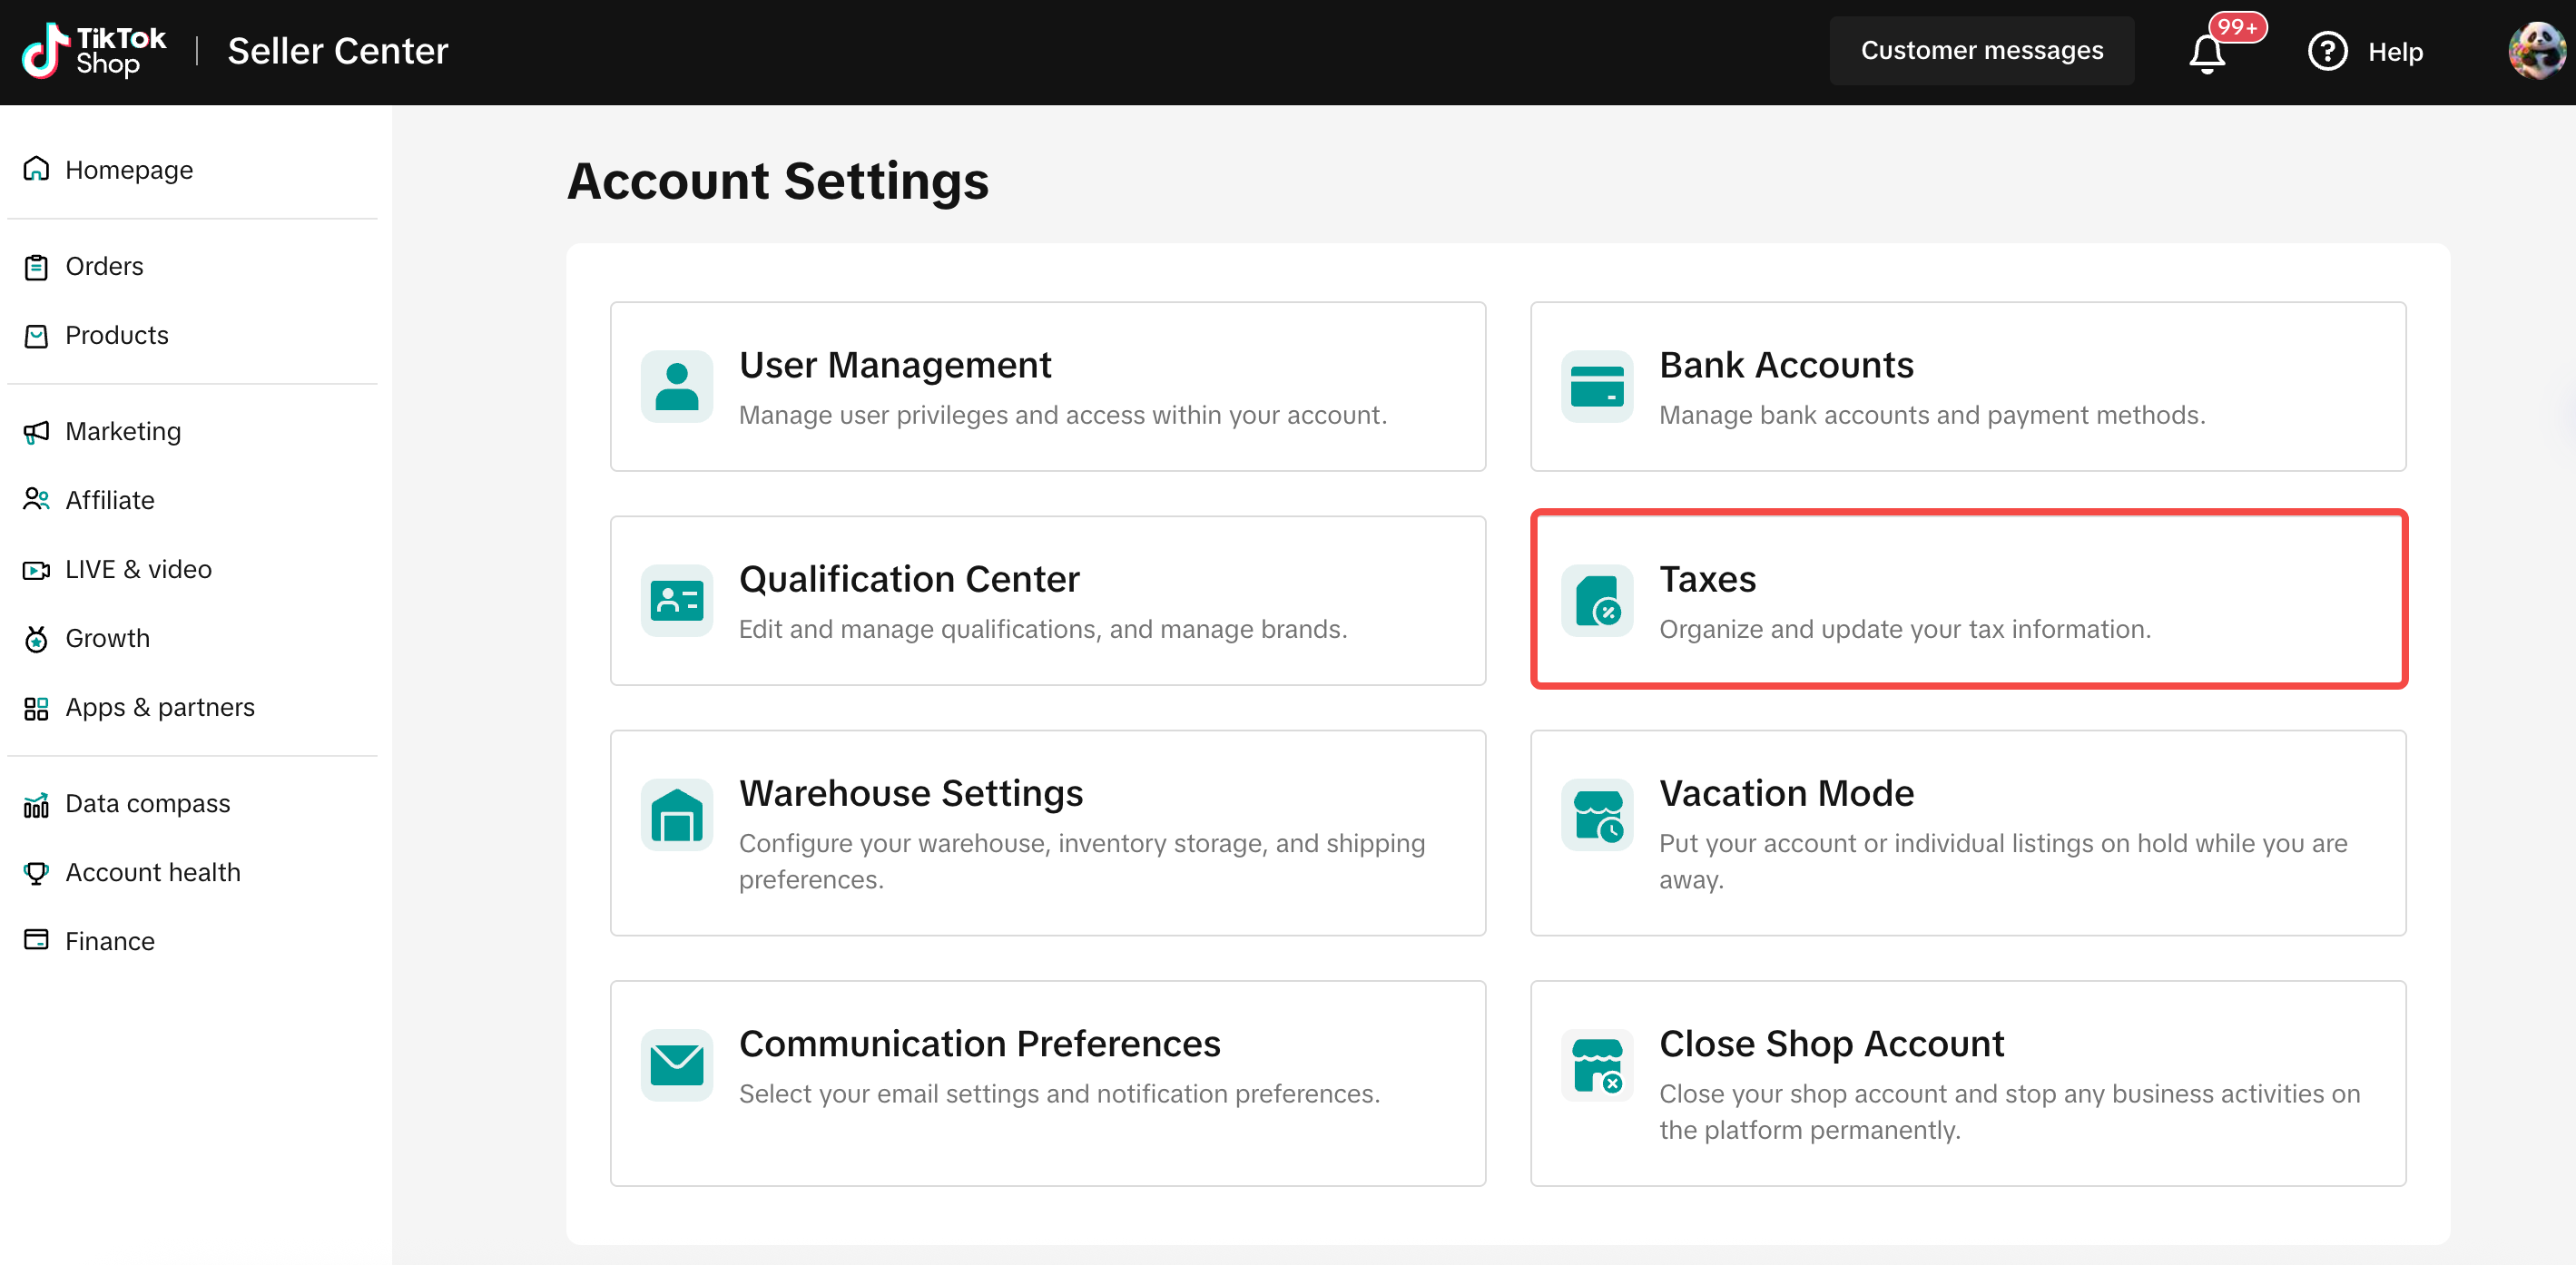This screenshot has width=2576, height=1265.
Task: Click the Affiliate people icon
Action: coord(36,500)
